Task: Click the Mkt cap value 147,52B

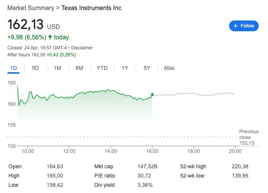Action: coord(148,166)
